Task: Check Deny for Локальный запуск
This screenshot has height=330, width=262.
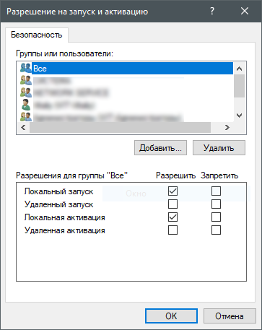Action: (x=216, y=191)
